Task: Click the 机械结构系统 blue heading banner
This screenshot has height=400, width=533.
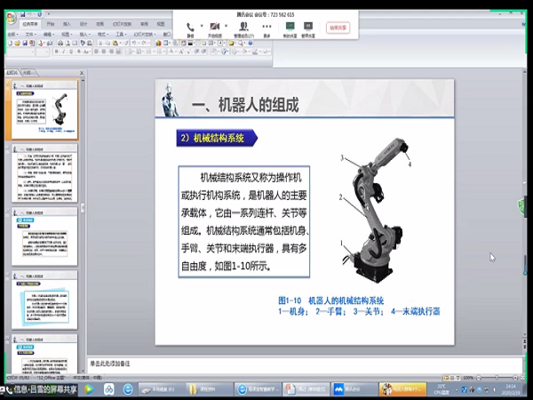Action: tap(217, 138)
